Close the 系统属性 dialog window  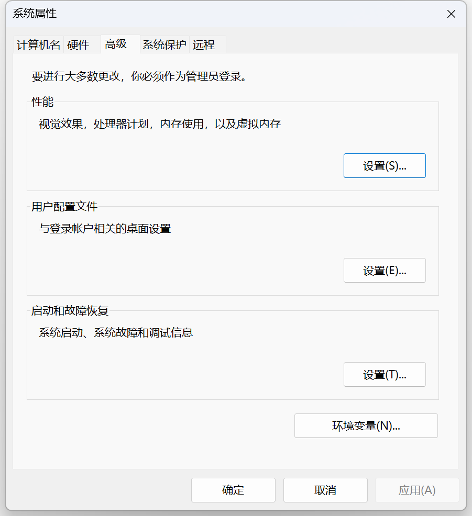[x=451, y=14]
